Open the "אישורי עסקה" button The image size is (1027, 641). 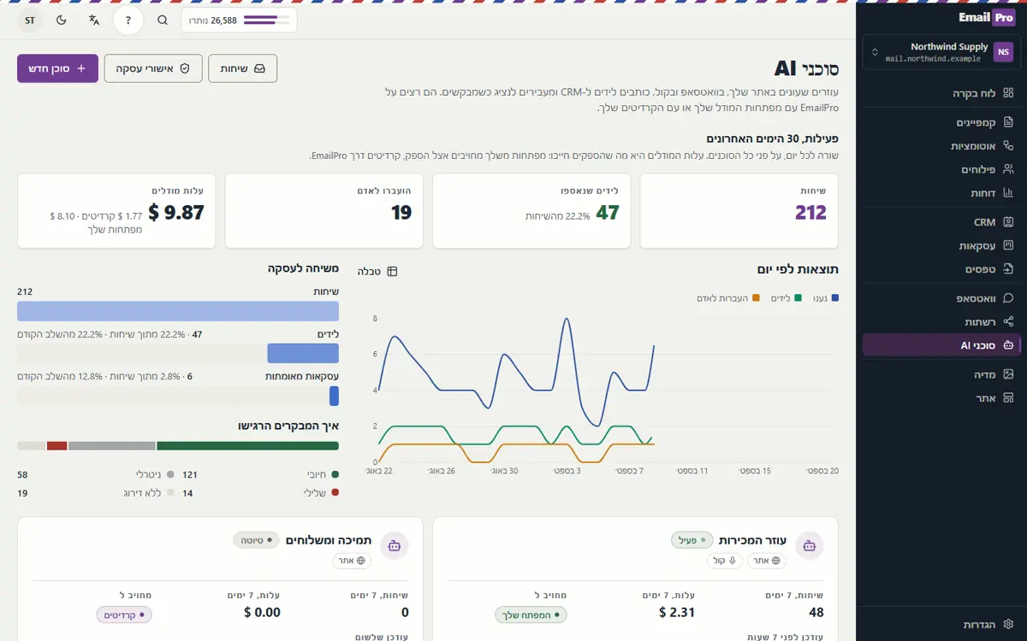(153, 68)
